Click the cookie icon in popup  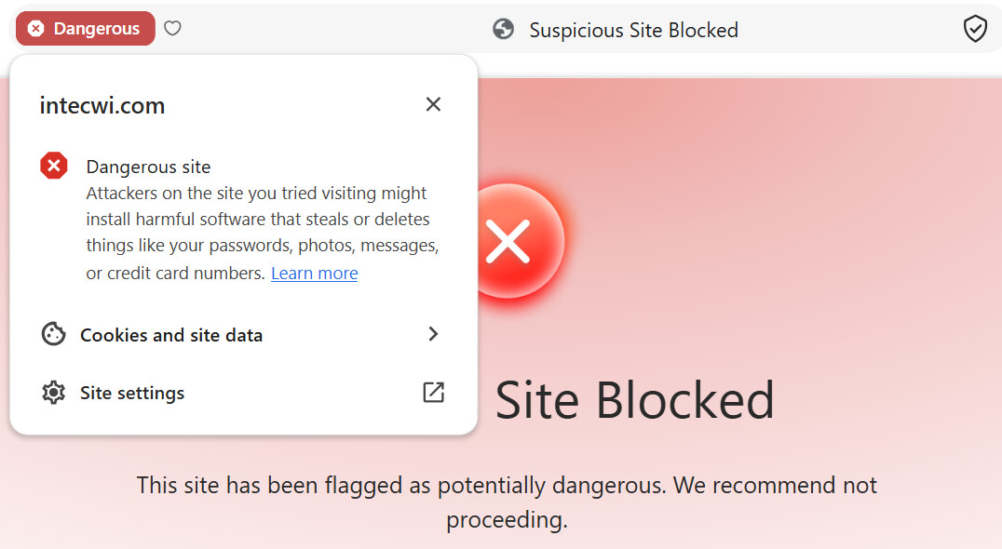coord(54,334)
